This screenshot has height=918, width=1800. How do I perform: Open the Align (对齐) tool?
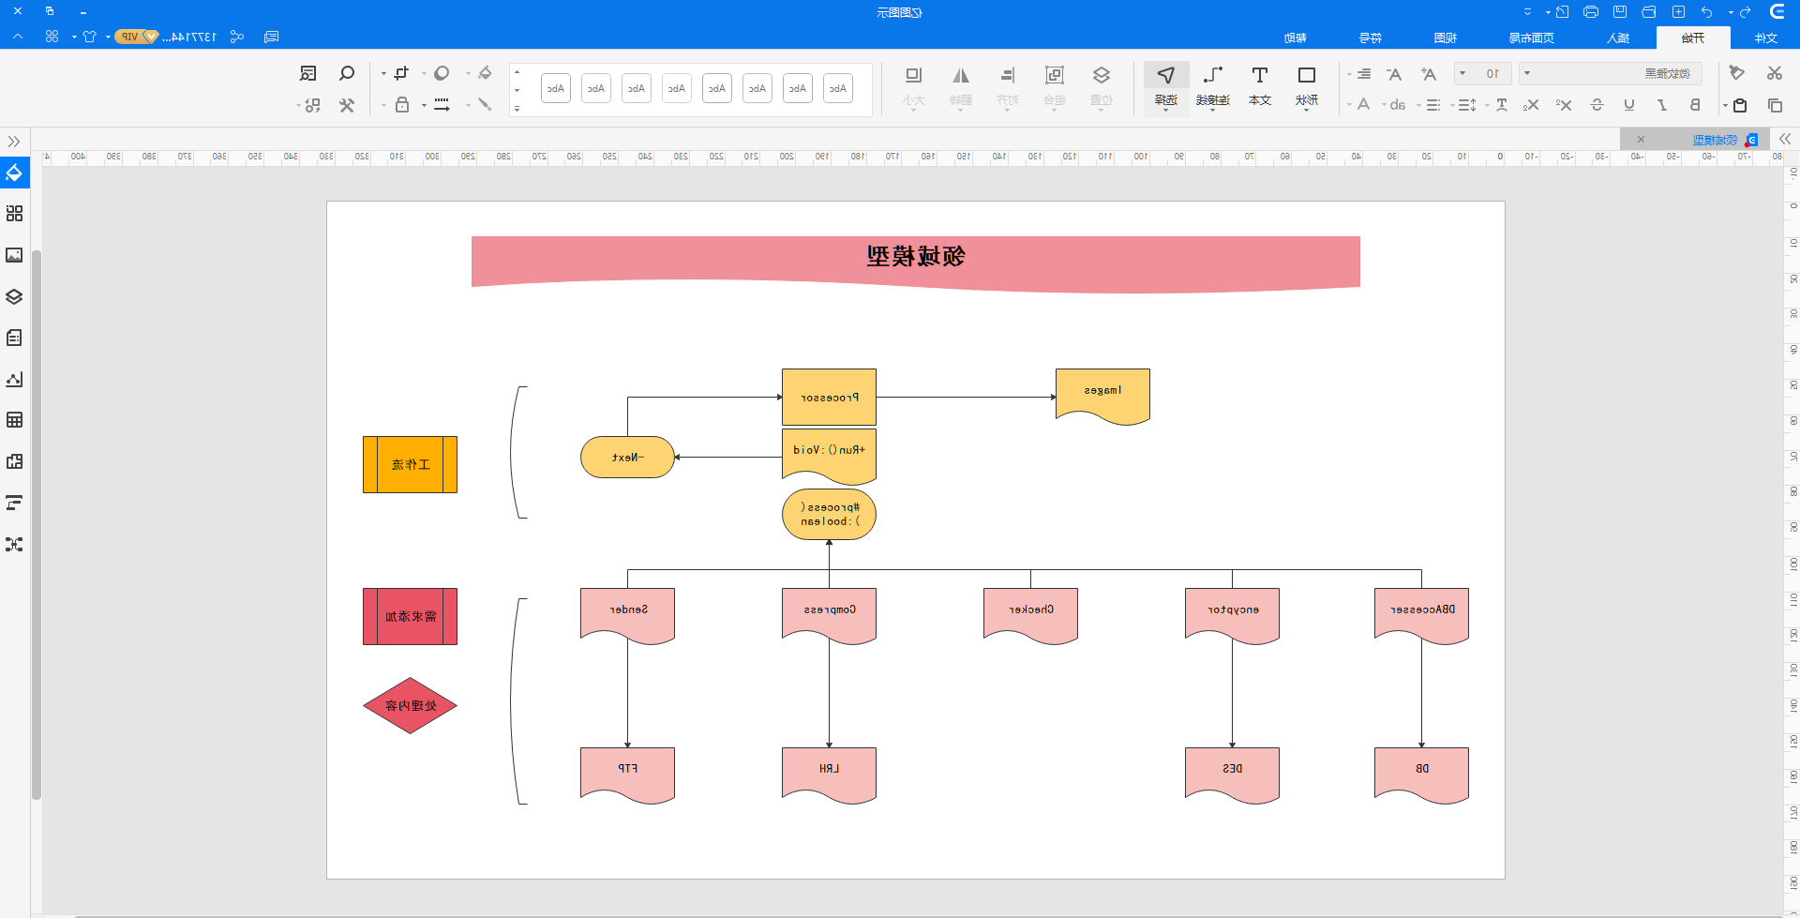point(1008,87)
